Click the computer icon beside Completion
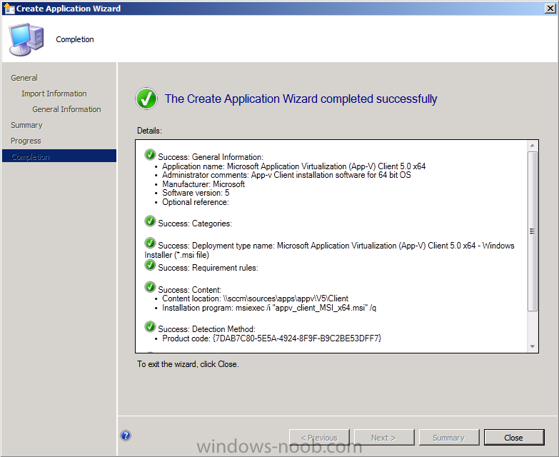559x457 pixels. point(26,39)
